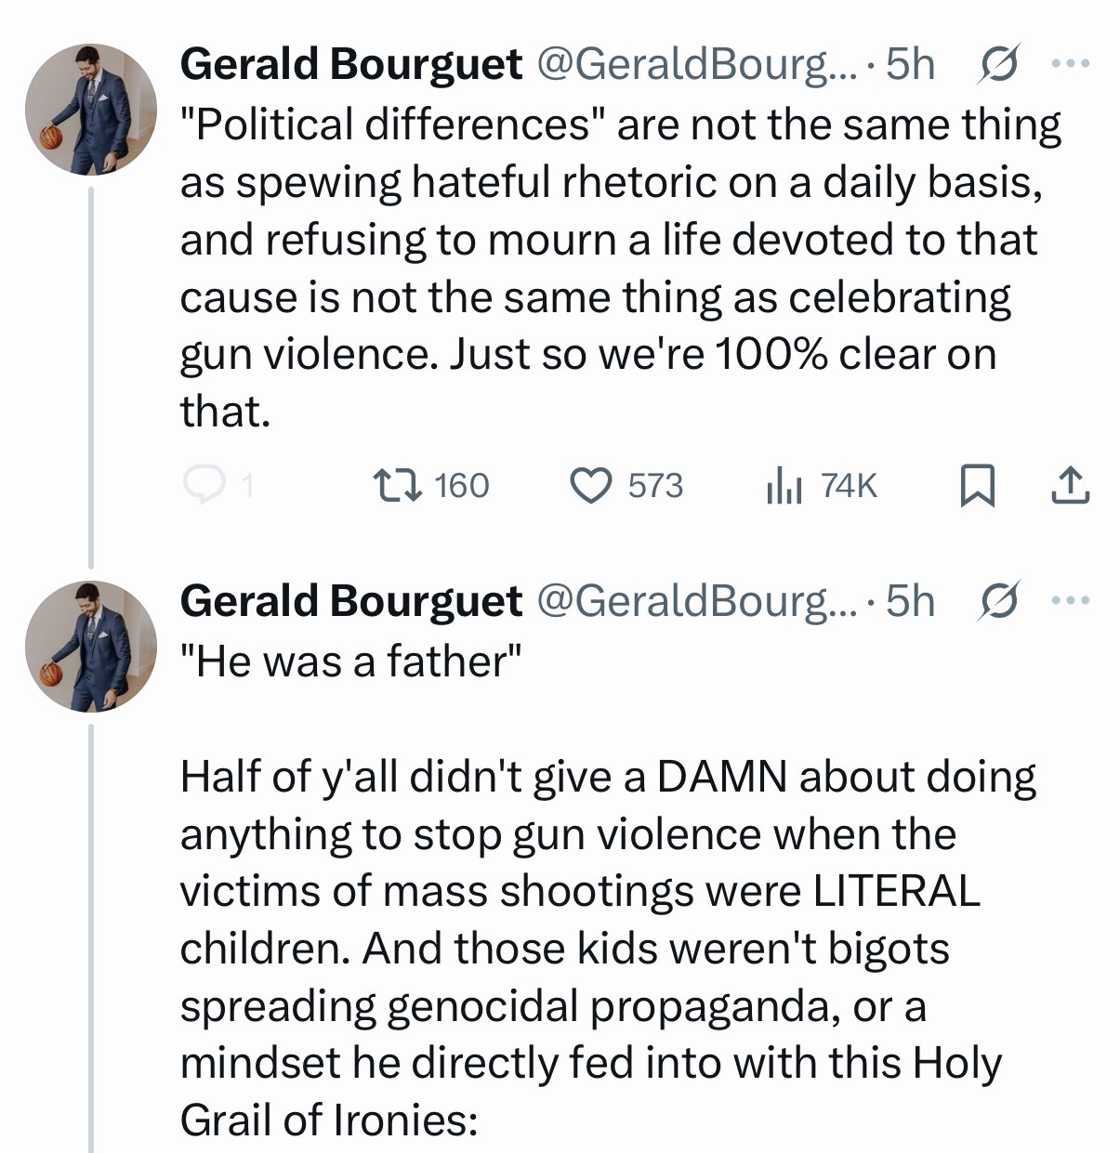Open view analytics showing 74K

click(x=784, y=485)
